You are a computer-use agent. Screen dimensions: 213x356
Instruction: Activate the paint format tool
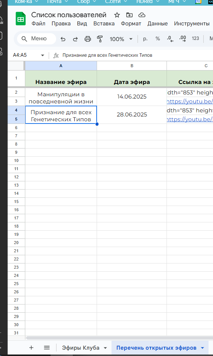100,39
